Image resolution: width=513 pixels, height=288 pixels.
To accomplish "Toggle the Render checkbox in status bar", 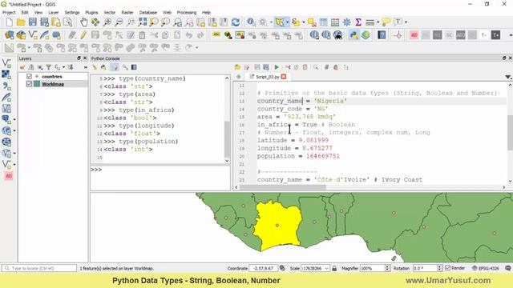I will coord(447,268).
